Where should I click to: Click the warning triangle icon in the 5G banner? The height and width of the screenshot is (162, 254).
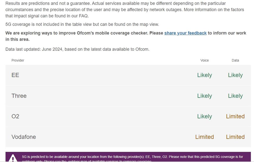[x=13, y=158]
